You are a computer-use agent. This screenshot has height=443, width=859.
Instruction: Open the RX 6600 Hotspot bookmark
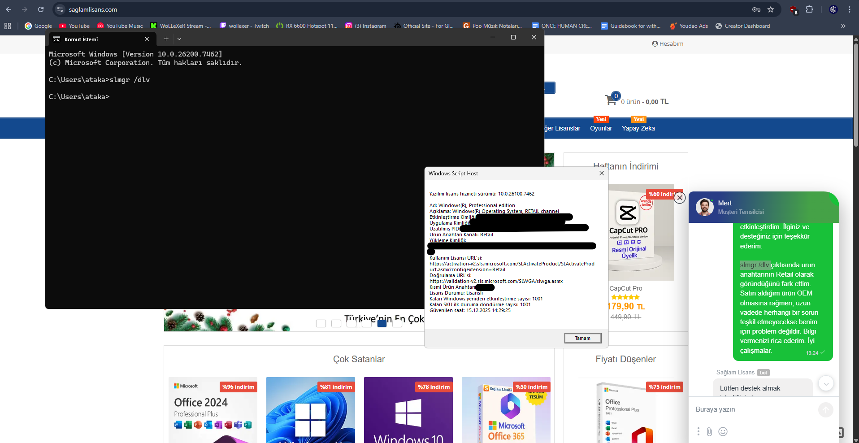pos(307,26)
